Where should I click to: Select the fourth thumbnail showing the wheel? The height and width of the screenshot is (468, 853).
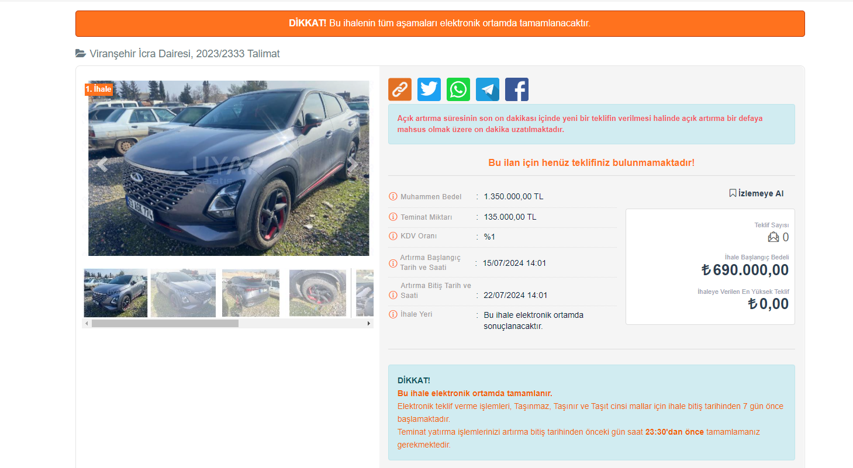point(317,293)
